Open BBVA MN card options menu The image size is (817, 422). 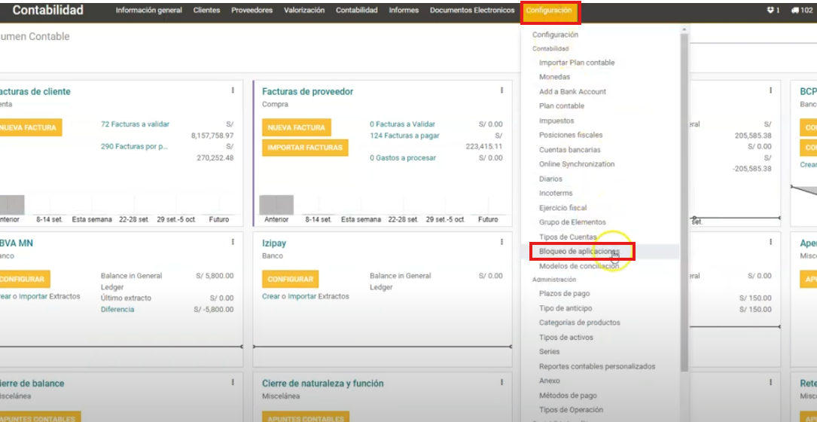tap(233, 243)
